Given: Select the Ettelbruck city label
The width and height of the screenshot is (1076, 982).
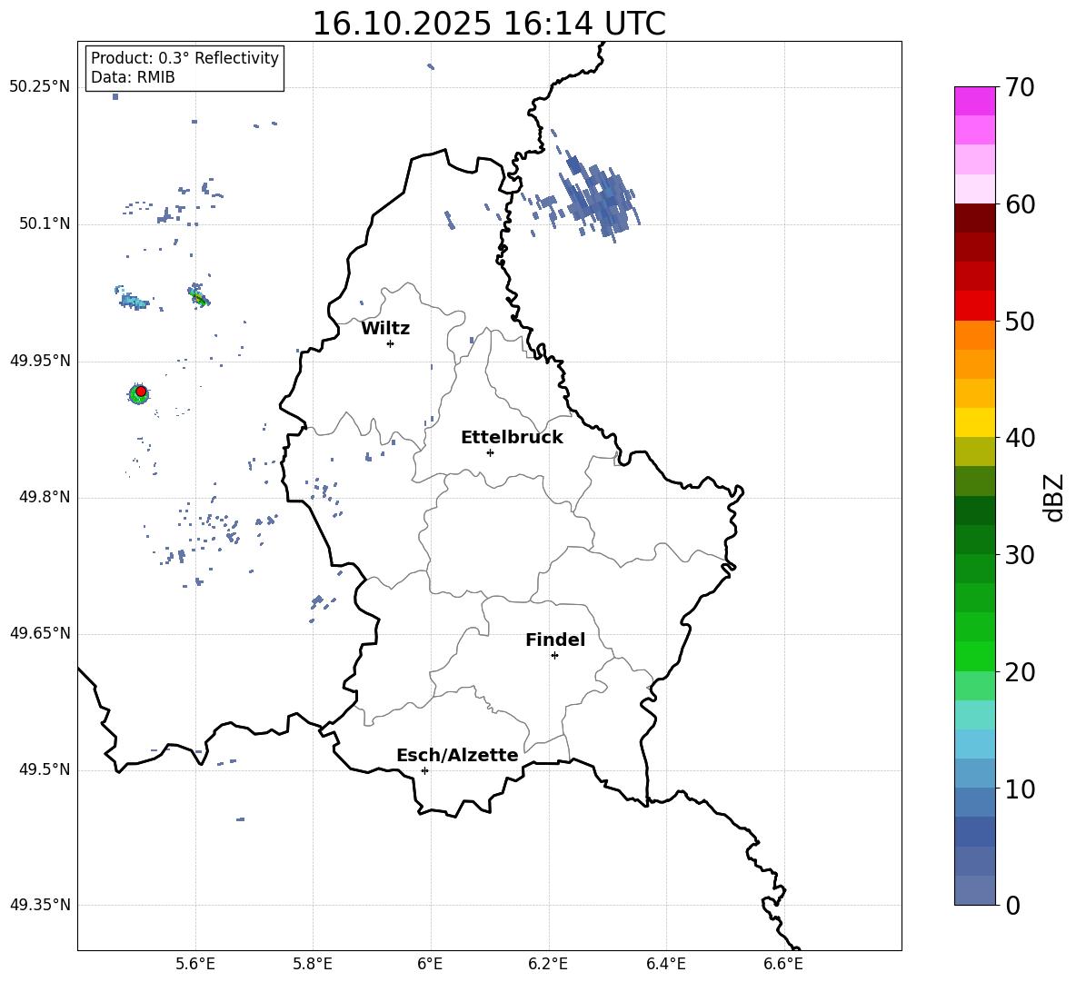Looking at the screenshot, I should tap(512, 438).
